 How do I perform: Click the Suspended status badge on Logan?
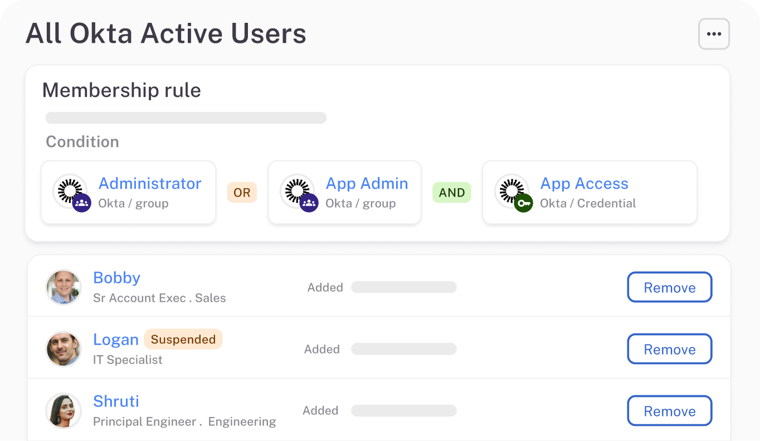tap(183, 339)
